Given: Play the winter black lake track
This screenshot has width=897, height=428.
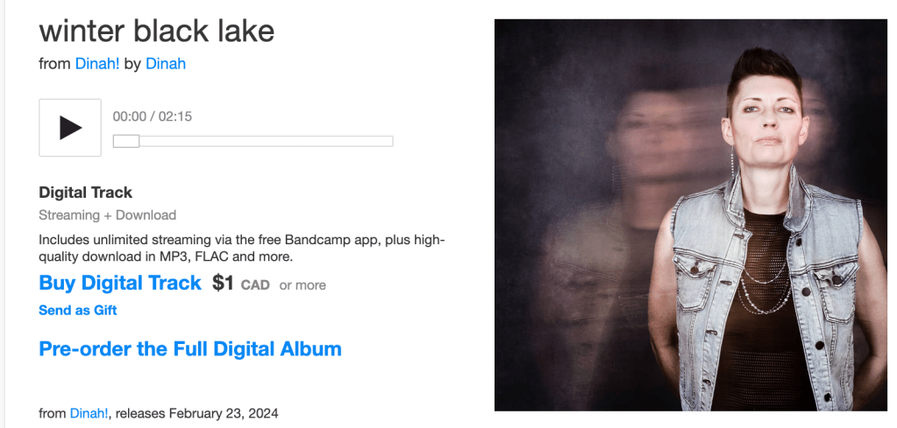Looking at the screenshot, I should pos(70,128).
